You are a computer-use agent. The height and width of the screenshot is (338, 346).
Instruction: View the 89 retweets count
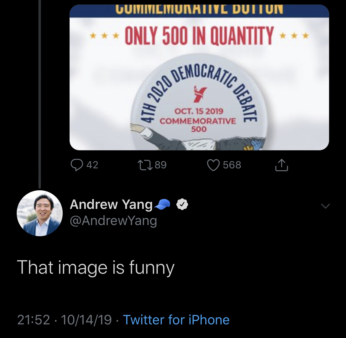161,165
